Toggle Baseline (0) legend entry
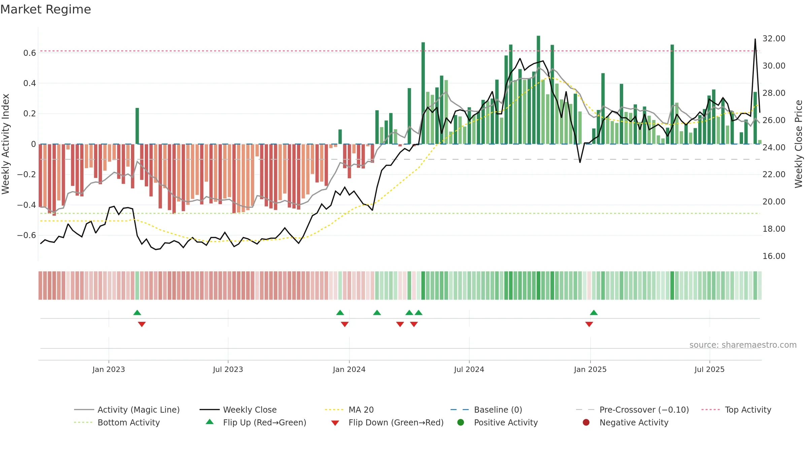 tap(486, 410)
